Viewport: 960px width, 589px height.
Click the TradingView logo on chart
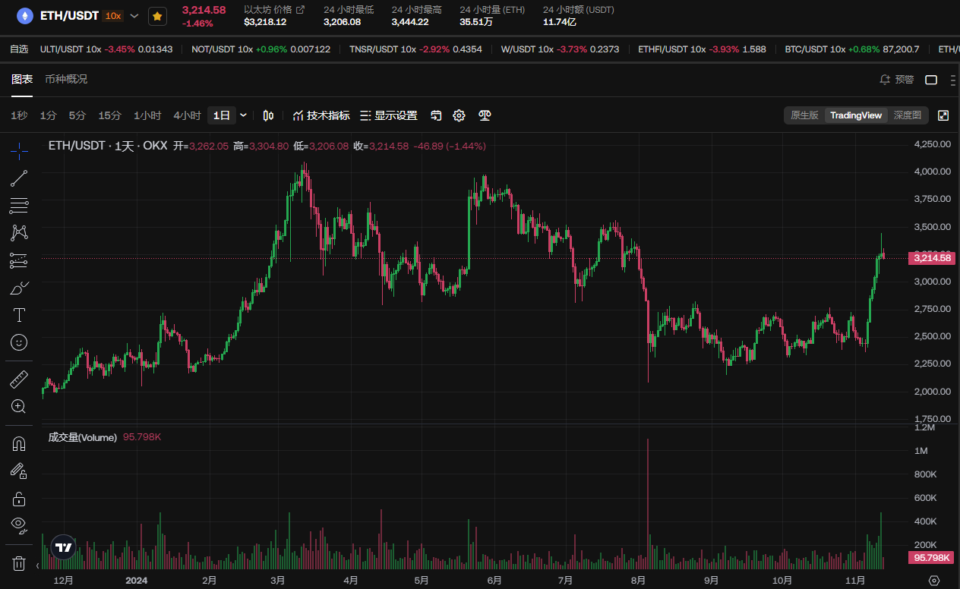click(x=64, y=546)
